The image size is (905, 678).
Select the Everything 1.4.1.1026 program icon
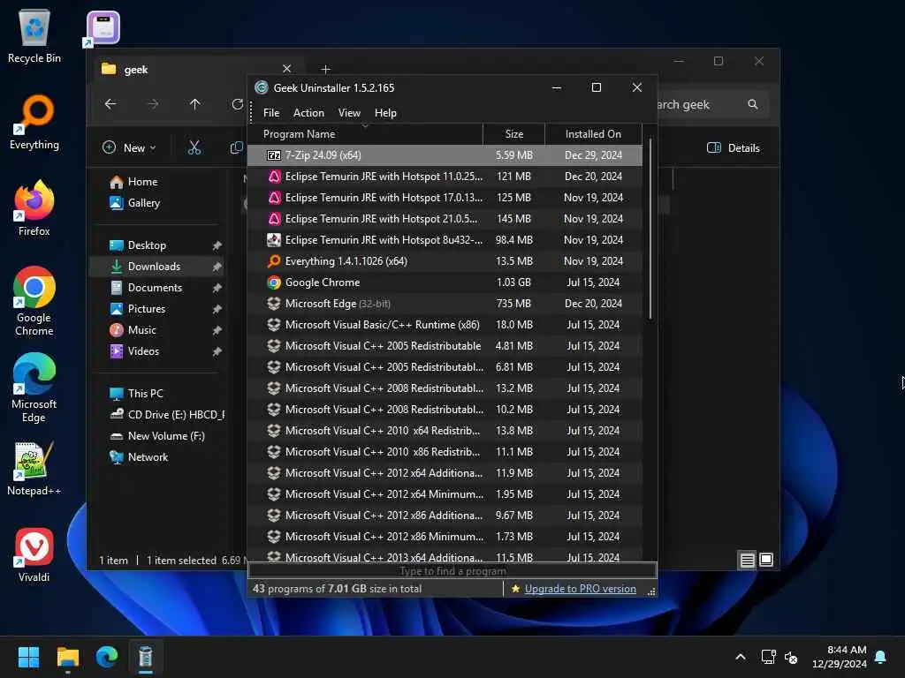[274, 261]
